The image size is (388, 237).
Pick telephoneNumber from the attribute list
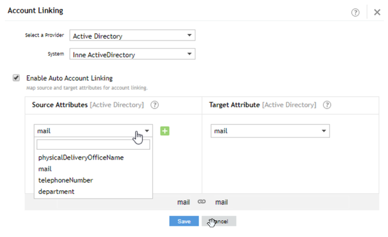pos(66,180)
